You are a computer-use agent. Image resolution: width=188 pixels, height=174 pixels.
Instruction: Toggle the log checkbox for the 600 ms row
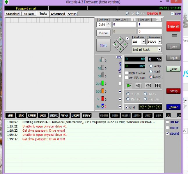(120, 92)
